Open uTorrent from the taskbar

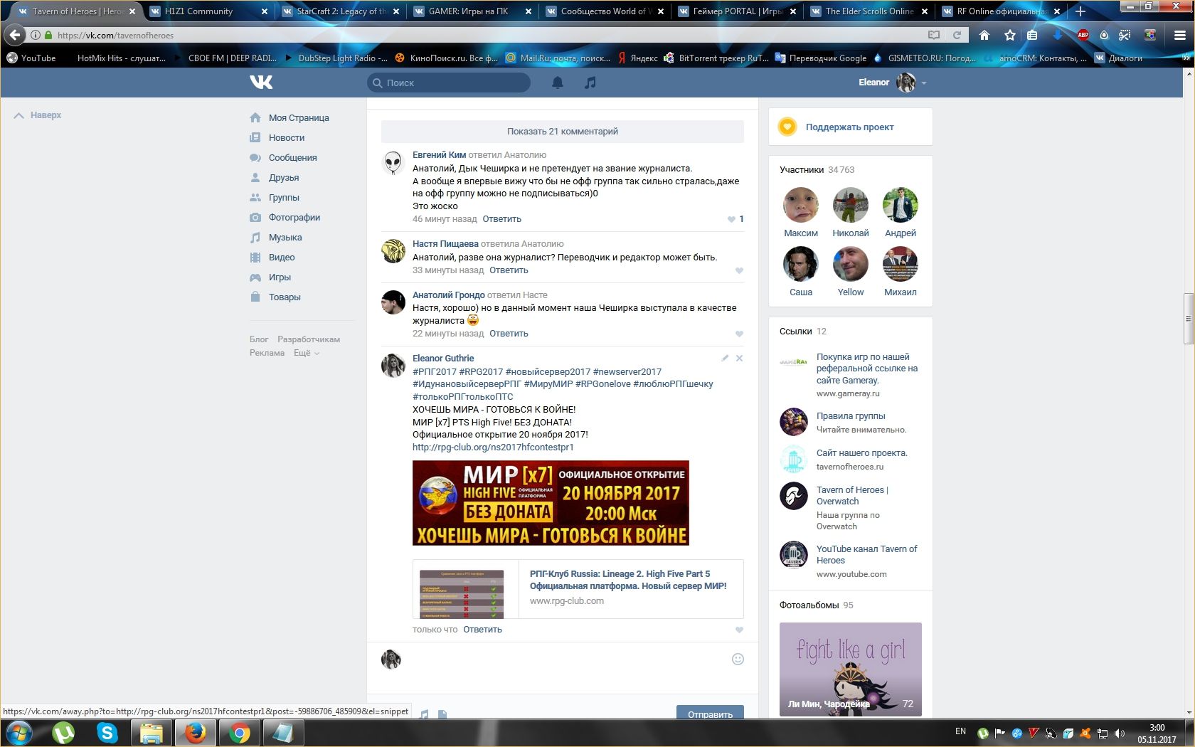63,733
